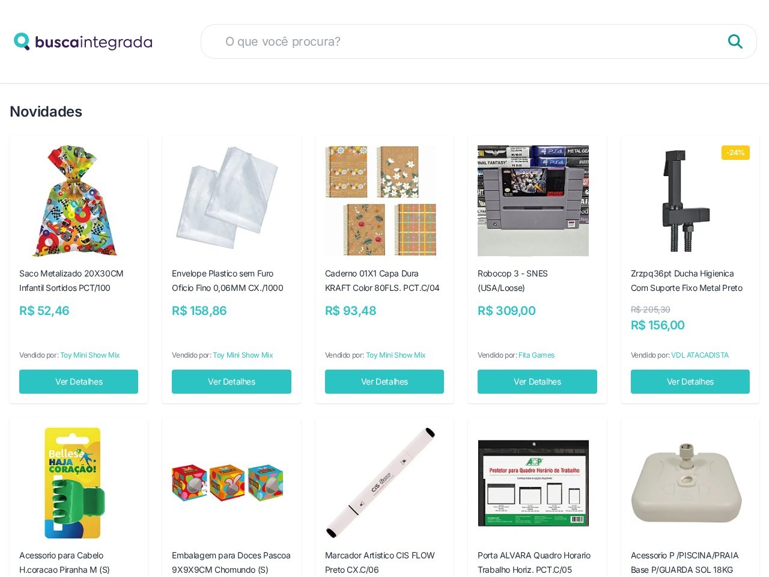Open Envelope Plastico product image

[227, 201]
